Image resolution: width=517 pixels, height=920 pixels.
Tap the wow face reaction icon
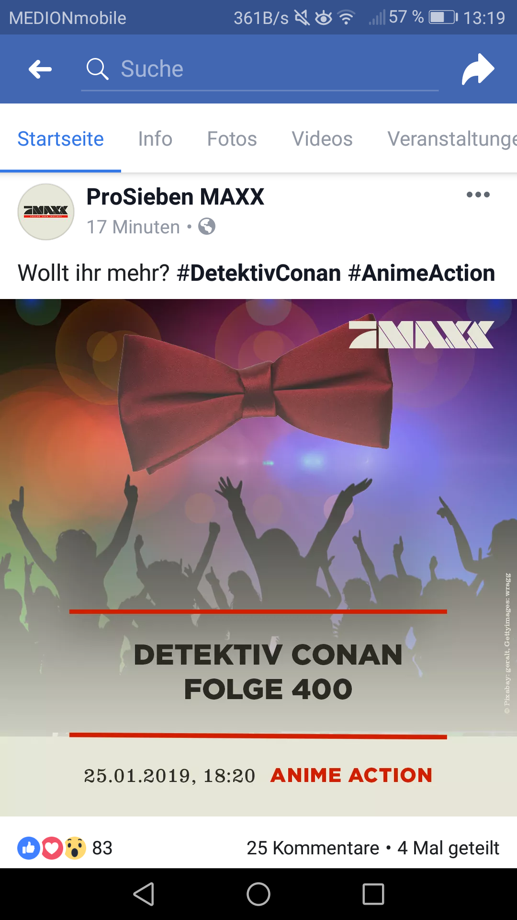75,848
